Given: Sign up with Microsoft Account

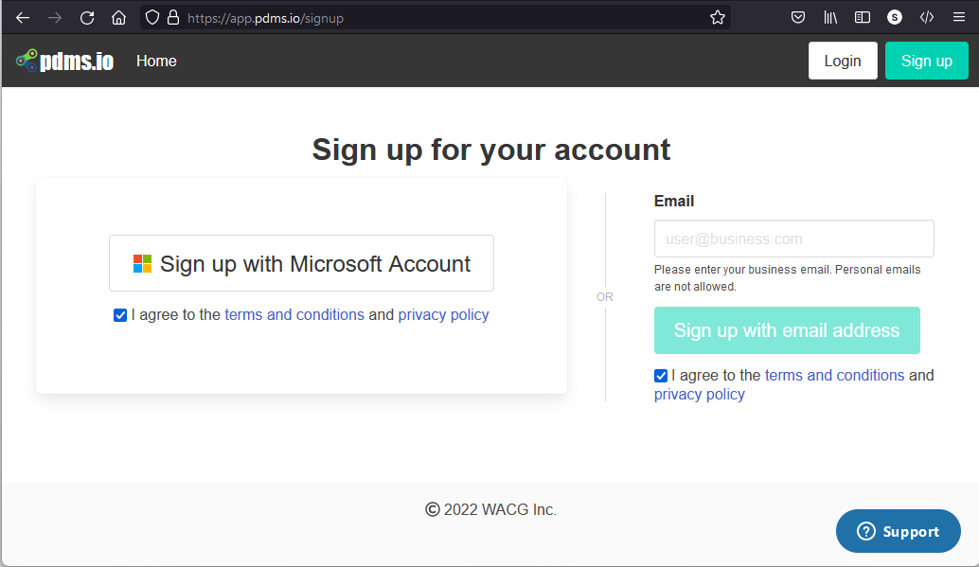Looking at the screenshot, I should tap(302, 263).
